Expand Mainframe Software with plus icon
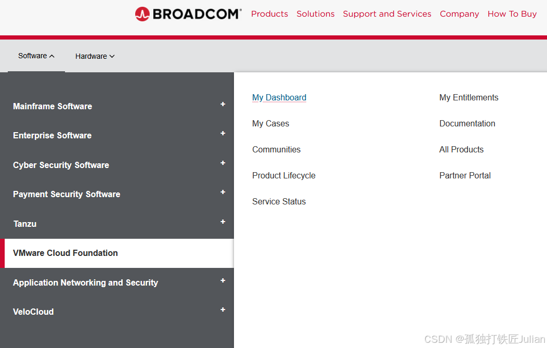 tap(223, 104)
